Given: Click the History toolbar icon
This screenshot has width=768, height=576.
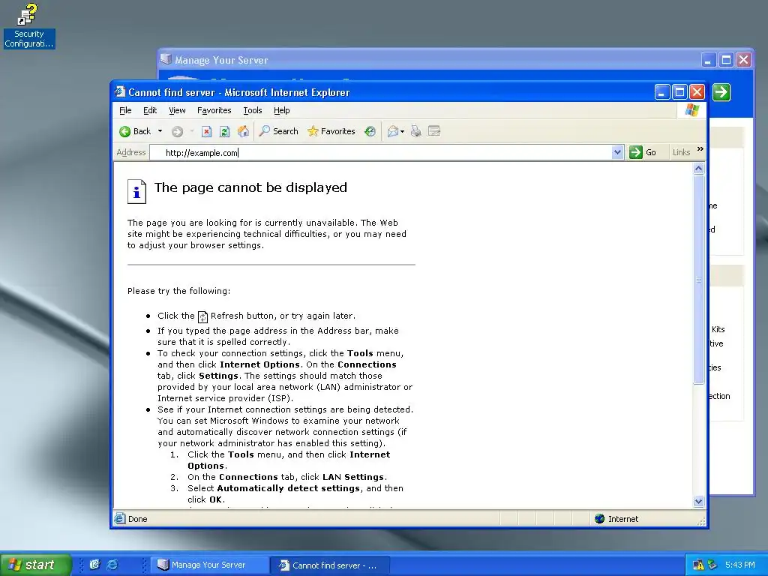Looking at the screenshot, I should click(370, 131).
